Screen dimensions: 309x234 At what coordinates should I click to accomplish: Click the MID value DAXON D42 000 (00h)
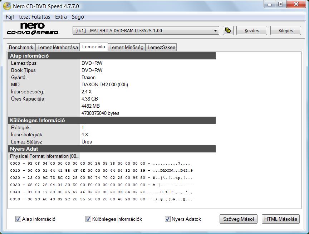coord(105,84)
